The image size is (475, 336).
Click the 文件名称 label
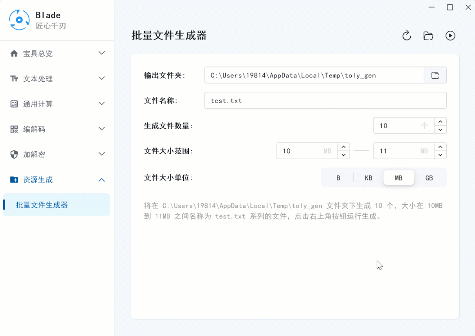coord(161,101)
